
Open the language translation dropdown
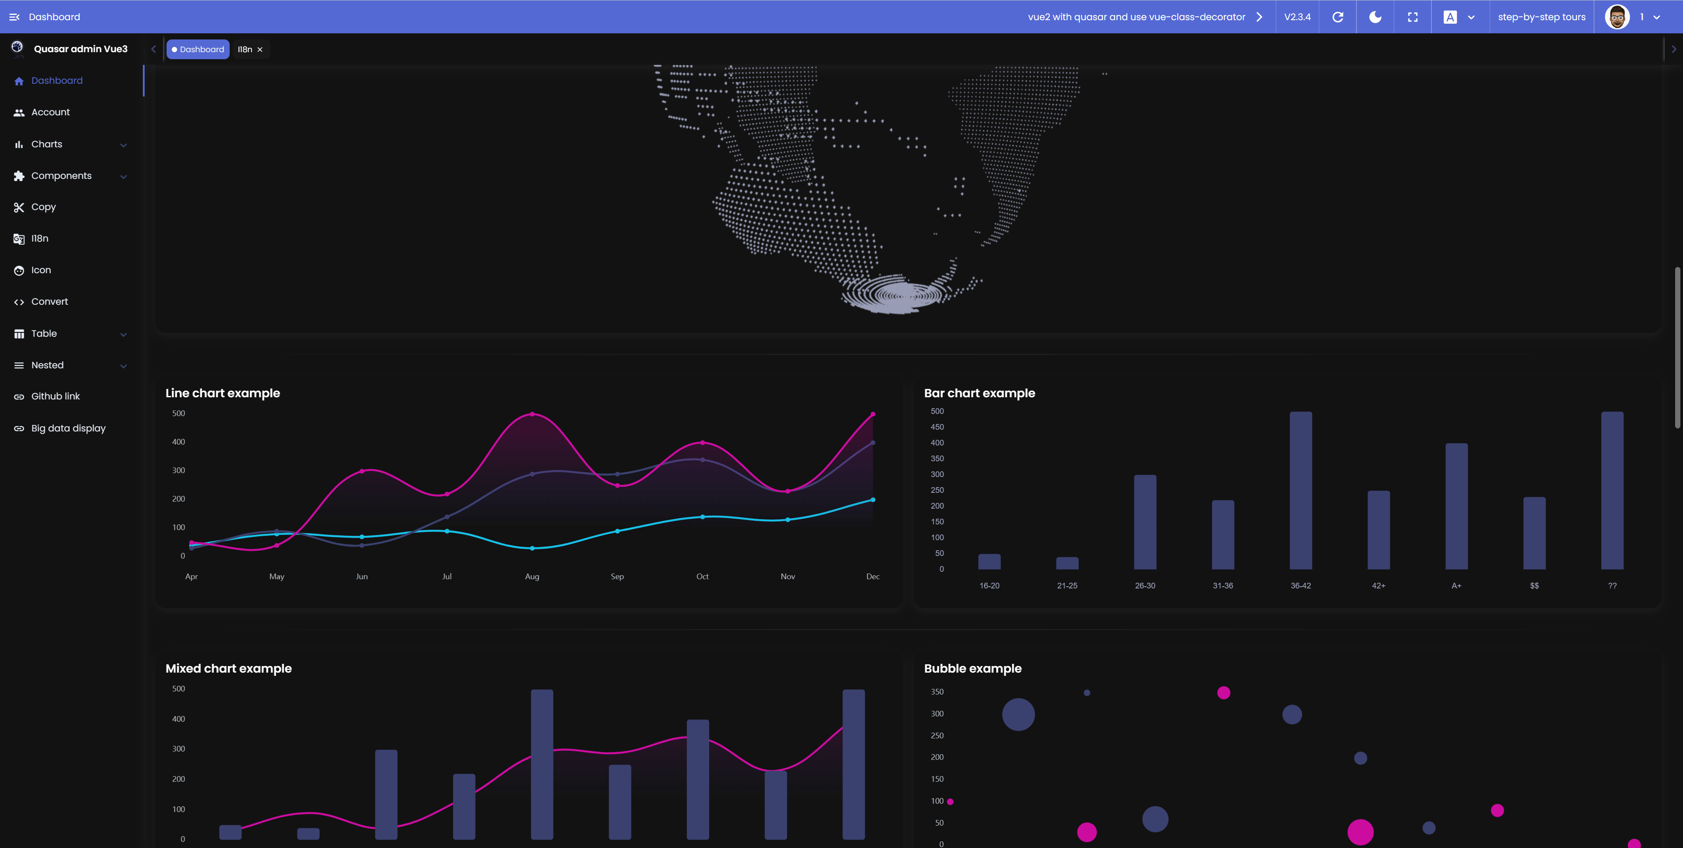(x=1459, y=17)
